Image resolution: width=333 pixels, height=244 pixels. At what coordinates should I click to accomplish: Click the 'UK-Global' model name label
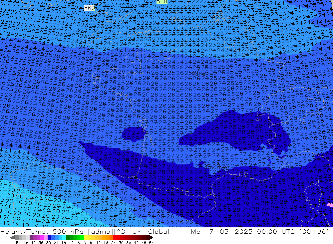[x=151, y=232]
